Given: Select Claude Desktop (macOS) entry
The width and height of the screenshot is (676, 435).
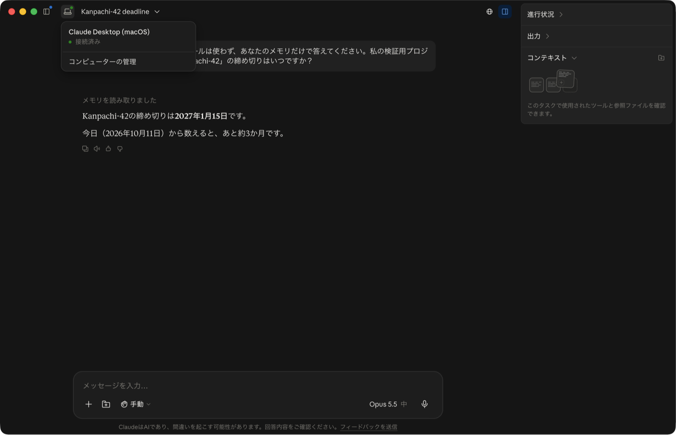Looking at the screenshot, I should click(x=128, y=37).
